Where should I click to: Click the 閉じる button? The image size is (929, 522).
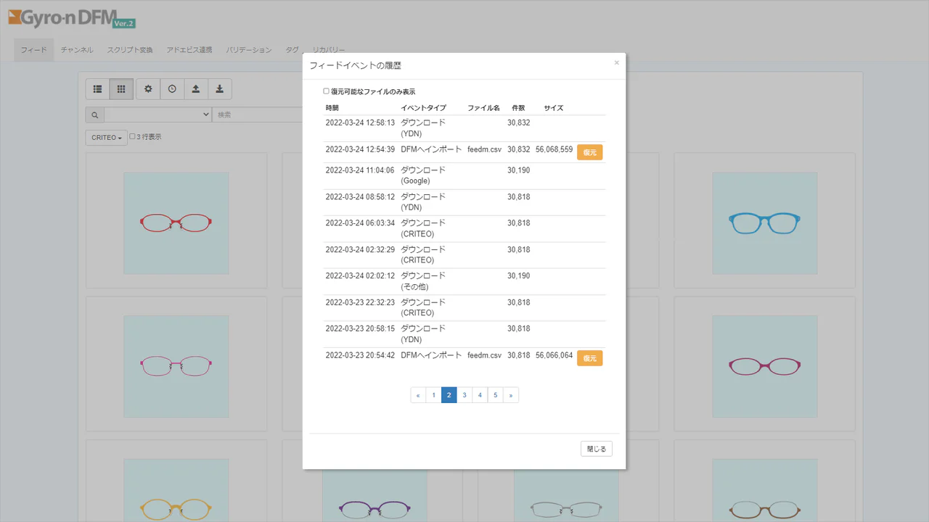coord(597,449)
